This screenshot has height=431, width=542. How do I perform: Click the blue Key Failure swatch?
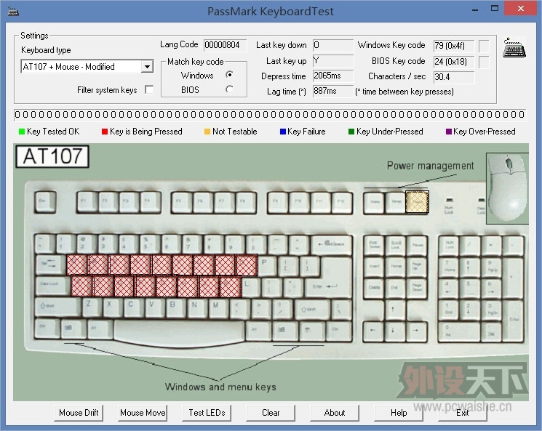[x=283, y=132]
